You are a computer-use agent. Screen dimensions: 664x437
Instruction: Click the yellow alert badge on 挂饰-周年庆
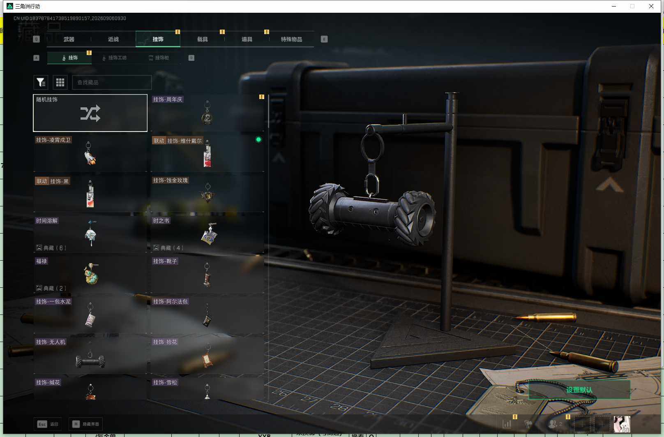[261, 97]
